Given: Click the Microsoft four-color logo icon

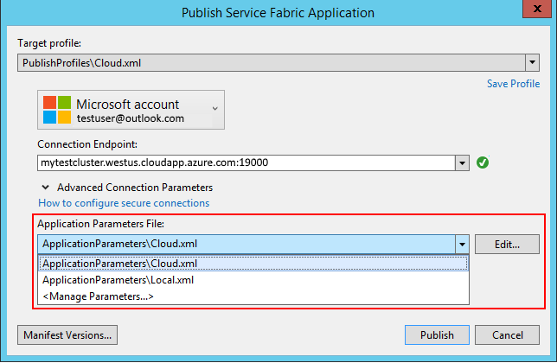Looking at the screenshot, I should pyautogui.click(x=57, y=110).
